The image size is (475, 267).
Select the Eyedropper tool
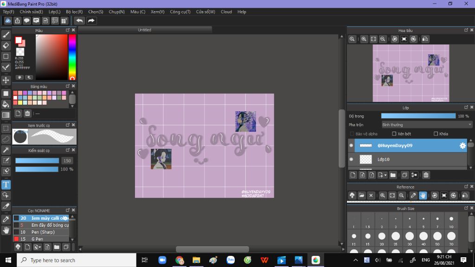point(6,219)
